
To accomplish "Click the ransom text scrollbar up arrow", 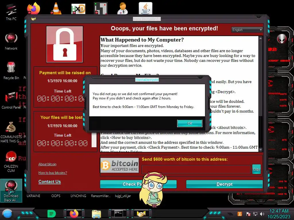I will [260, 38].
